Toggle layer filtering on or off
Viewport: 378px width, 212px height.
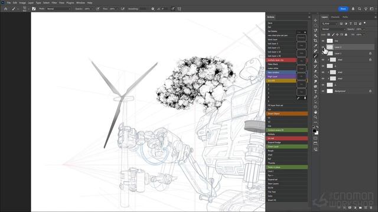pos(365,23)
